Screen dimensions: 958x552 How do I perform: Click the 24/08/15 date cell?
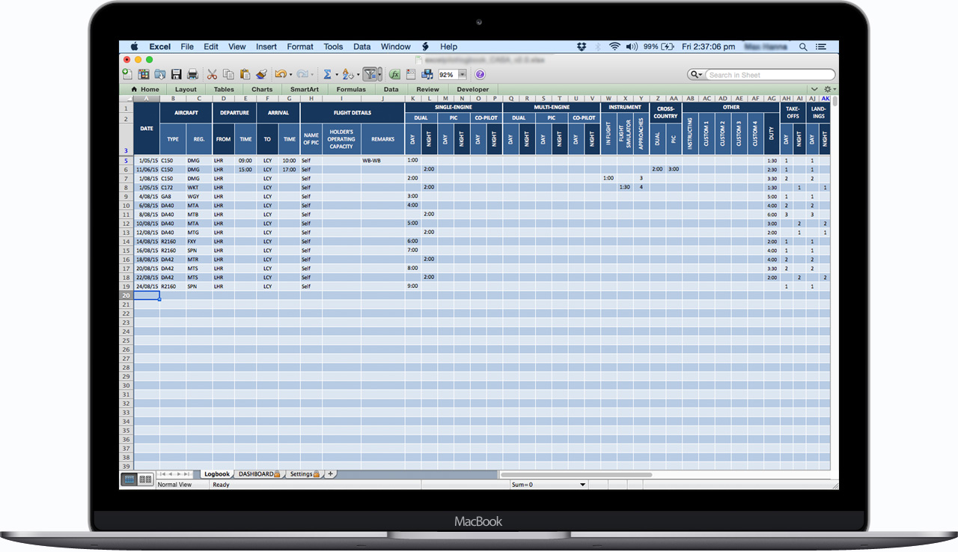(x=147, y=286)
